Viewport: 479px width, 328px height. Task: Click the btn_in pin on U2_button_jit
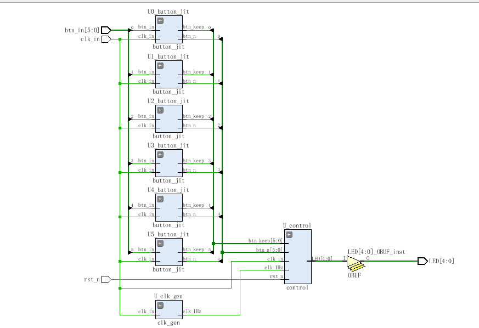tap(146, 116)
